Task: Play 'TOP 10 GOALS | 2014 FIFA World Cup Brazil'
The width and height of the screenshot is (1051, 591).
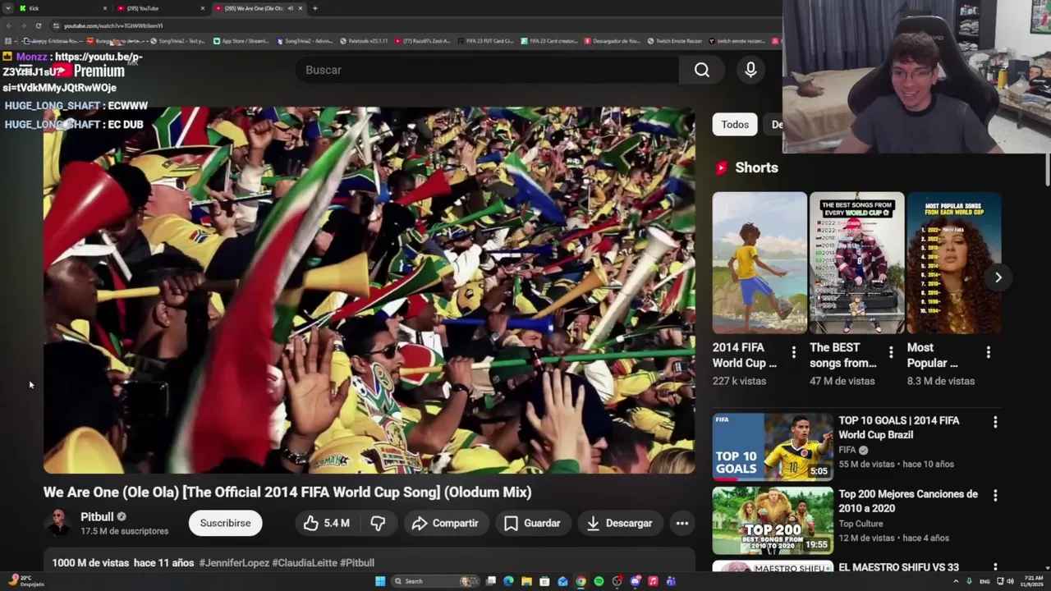Action: (898, 428)
